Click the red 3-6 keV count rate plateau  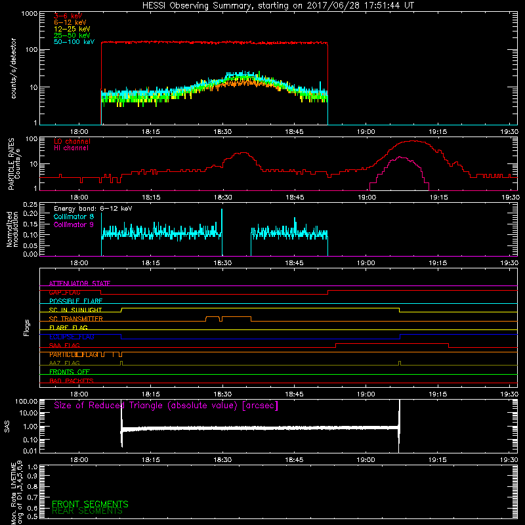click(215, 43)
